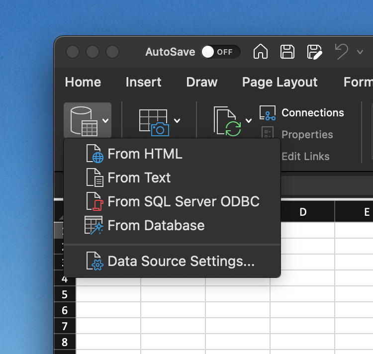Click the Connections icon

[268, 113]
